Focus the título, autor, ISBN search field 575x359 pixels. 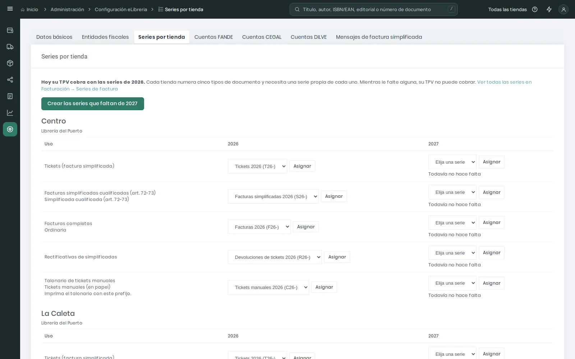tap(374, 9)
